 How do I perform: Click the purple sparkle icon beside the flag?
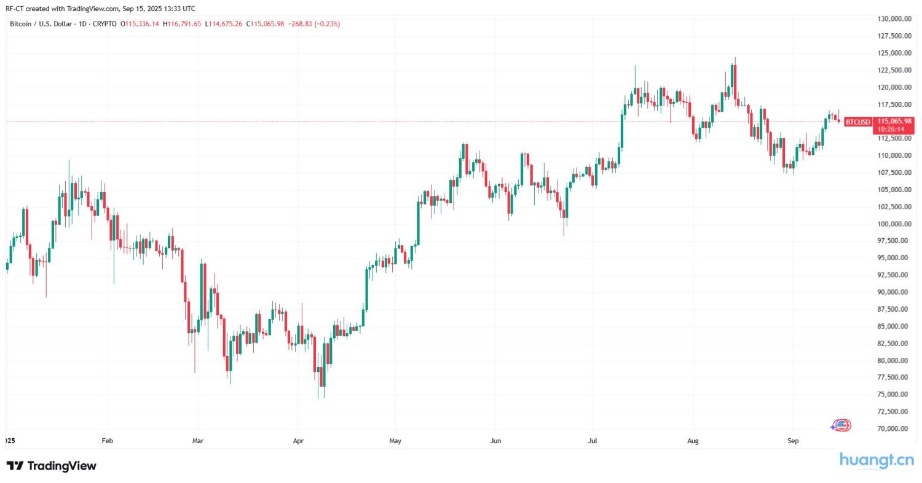834,426
